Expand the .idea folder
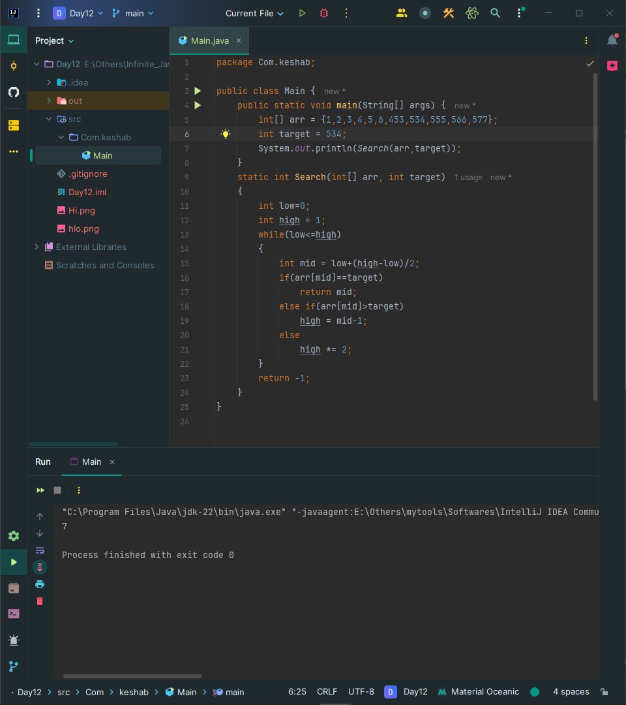Screen dimensions: 626x705 tap(48, 82)
